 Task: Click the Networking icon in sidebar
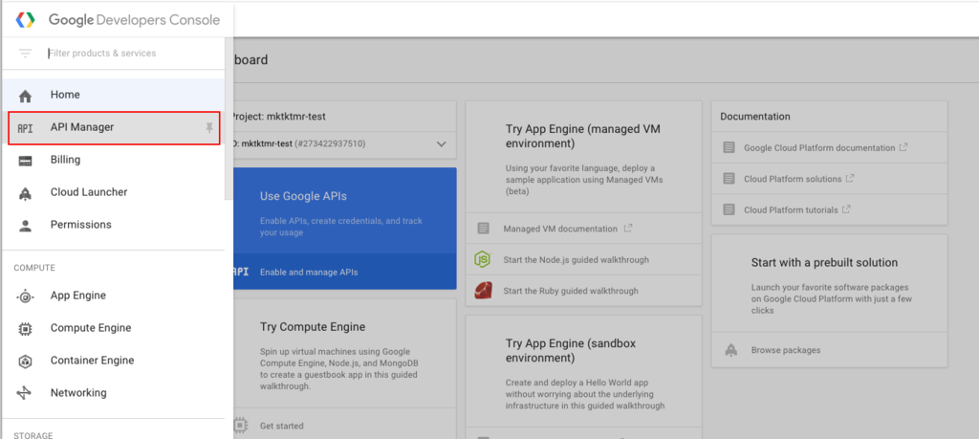pyautogui.click(x=24, y=393)
